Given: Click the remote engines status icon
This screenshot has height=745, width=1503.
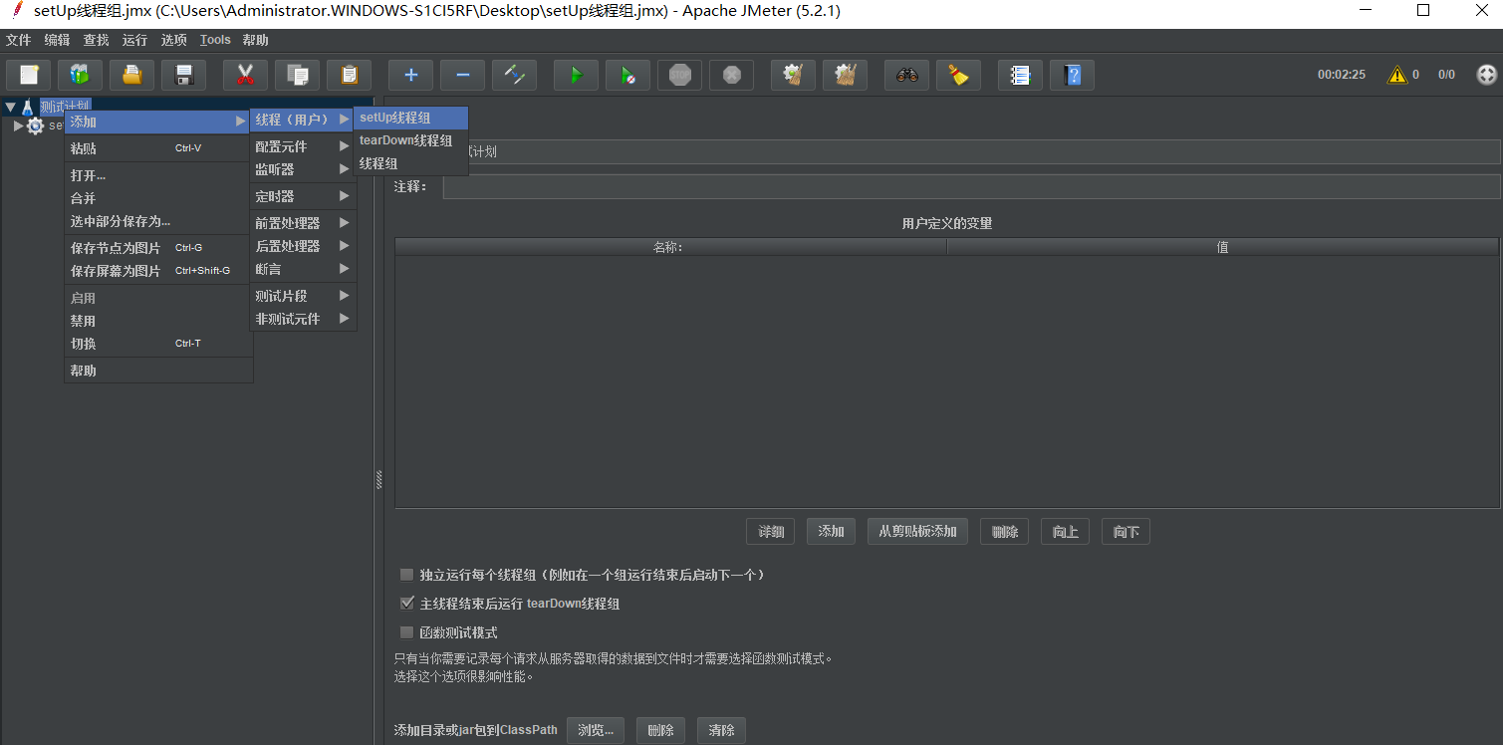Looking at the screenshot, I should pos(1486,75).
